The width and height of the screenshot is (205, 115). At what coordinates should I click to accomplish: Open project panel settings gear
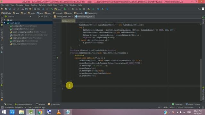pos(46,17)
